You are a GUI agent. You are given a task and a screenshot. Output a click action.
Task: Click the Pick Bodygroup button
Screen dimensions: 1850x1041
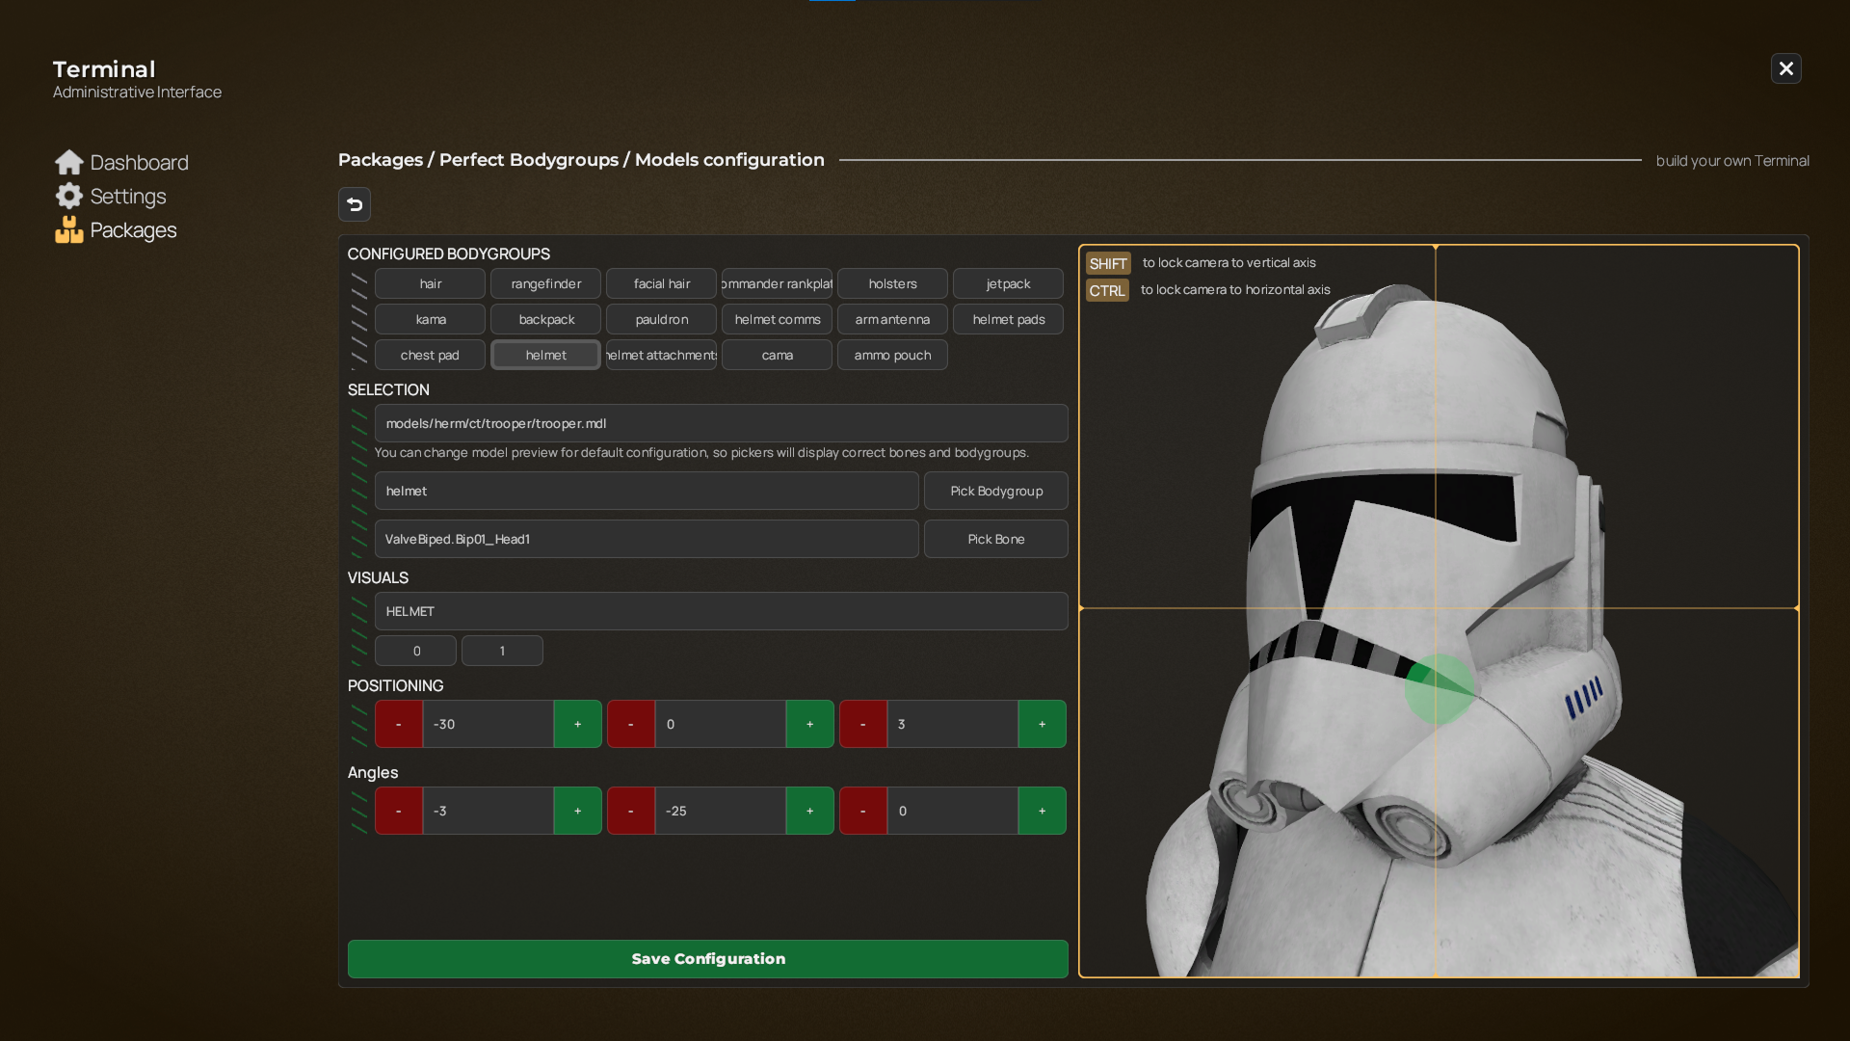point(996,491)
